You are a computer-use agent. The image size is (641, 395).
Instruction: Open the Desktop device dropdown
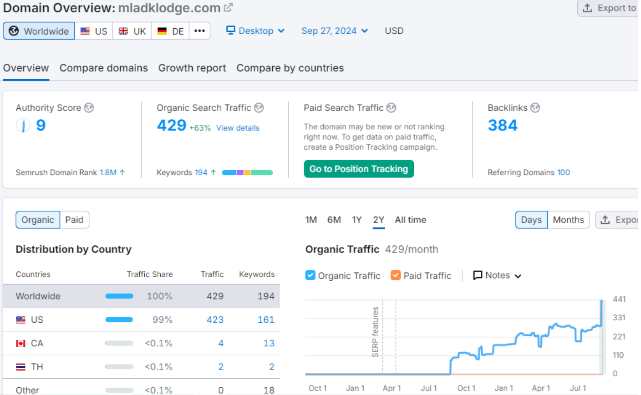pos(255,30)
